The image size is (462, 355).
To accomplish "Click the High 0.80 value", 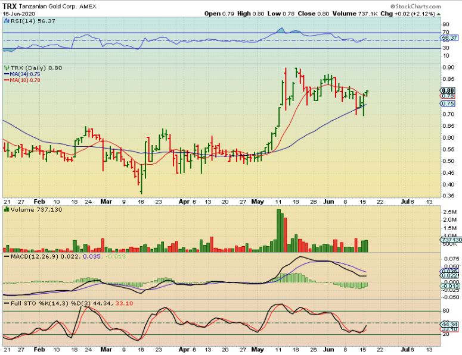I will [x=250, y=14].
